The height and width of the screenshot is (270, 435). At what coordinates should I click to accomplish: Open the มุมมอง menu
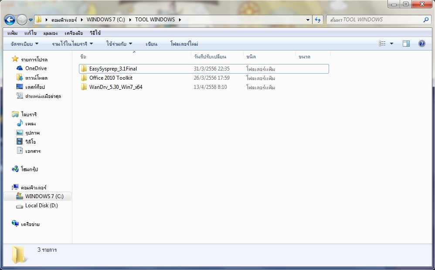click(x=50, y=33)
